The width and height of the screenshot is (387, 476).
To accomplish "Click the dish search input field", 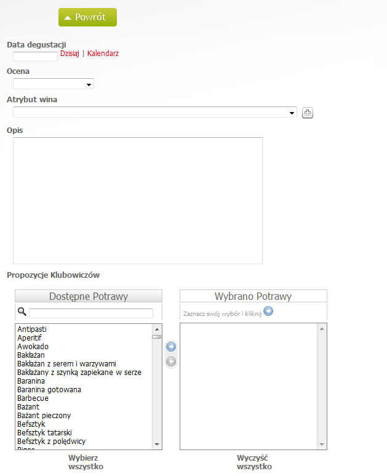I will click(x=91, y=313).
